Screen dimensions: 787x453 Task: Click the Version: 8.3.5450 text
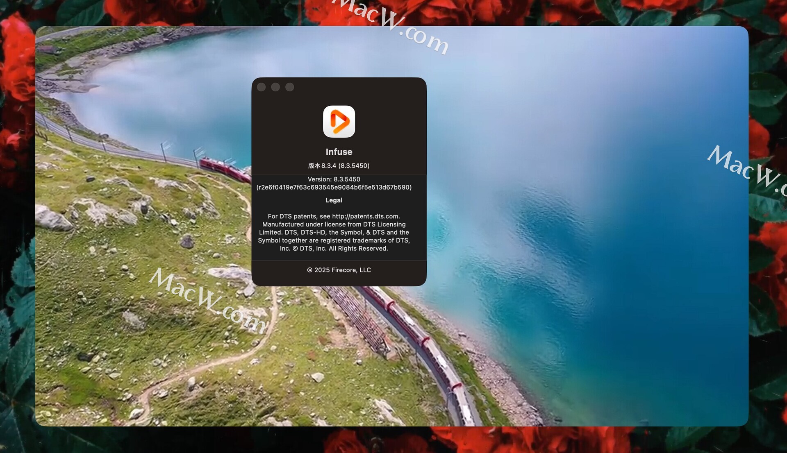[x=334, y=179]
